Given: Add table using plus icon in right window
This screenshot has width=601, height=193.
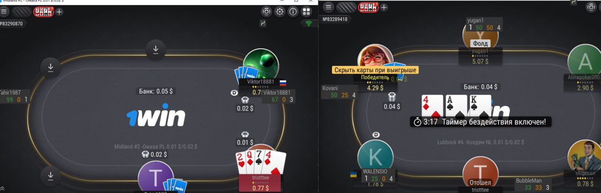Looking at the screenshot, I should [x=384, y=7].
